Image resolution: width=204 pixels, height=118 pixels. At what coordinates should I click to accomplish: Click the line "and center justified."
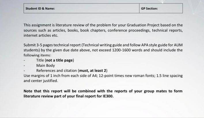pyautogui.click(x=41, y=81)
